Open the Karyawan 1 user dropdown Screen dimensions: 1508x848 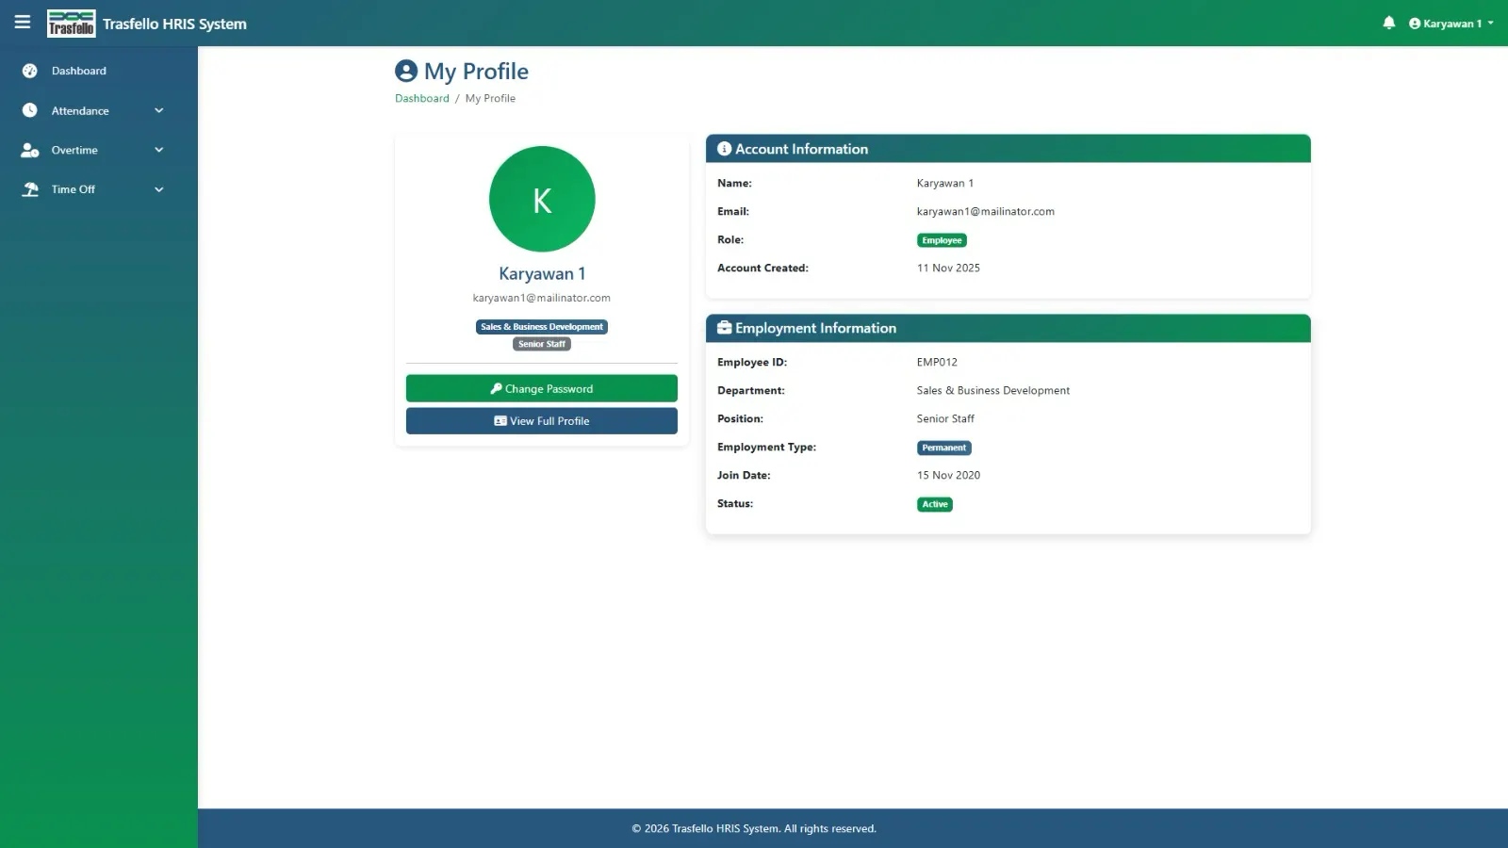coord(1451,24)
